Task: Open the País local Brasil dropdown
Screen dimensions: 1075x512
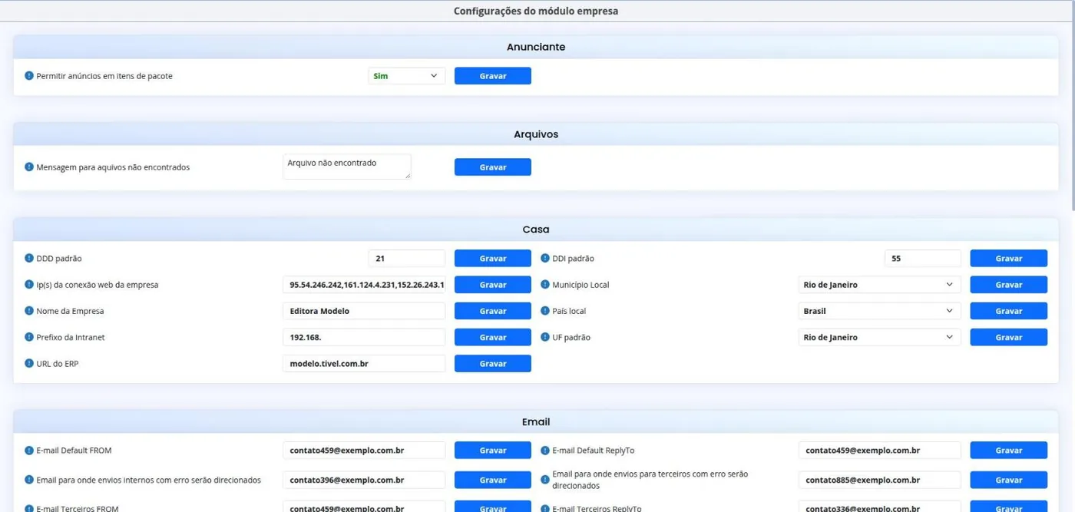Action: pyautogui.click(x=879, y=311)
